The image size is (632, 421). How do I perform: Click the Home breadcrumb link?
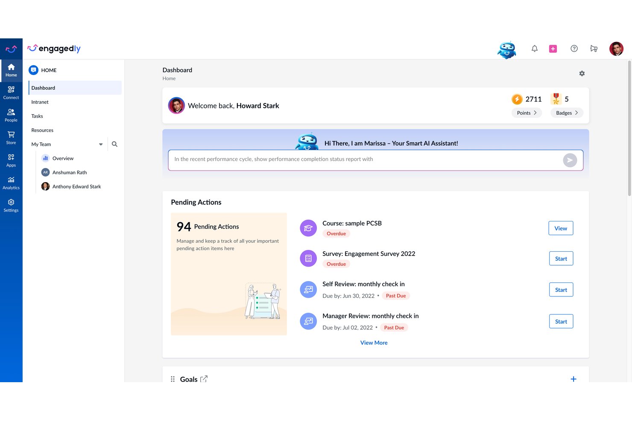click(169, 78)
